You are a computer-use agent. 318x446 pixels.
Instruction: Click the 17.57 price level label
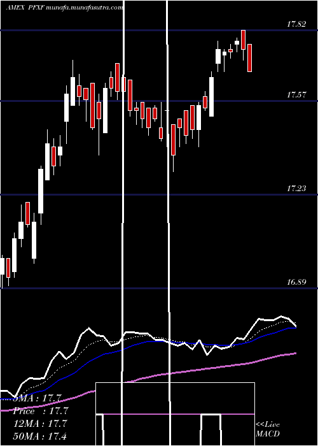pyautogui.click(x=296, y=95)
